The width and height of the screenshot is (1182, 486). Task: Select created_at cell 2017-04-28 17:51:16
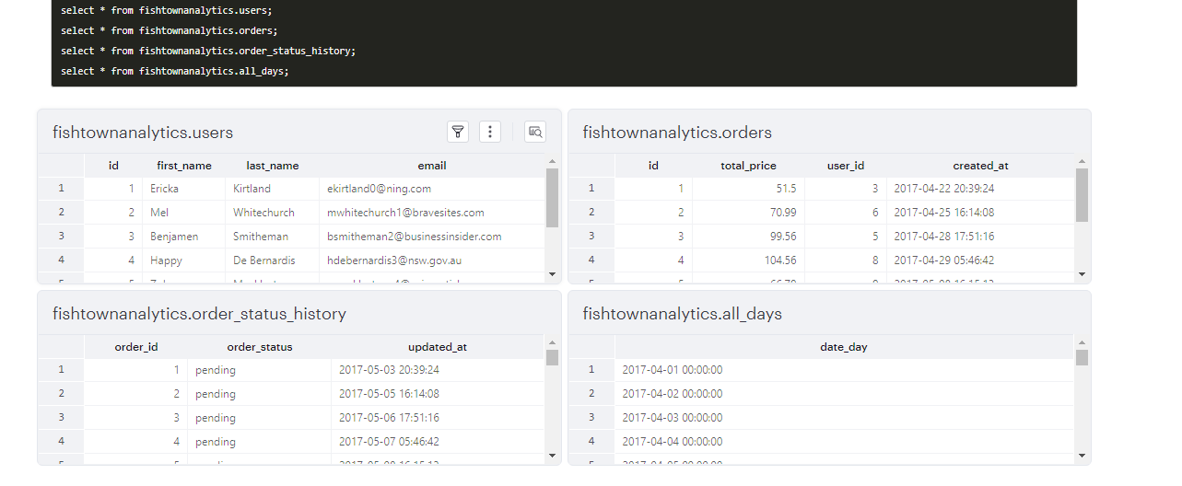coord(980,237)
